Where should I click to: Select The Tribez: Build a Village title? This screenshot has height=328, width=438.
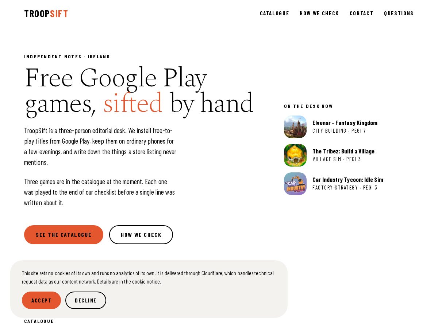click(343, 151)
